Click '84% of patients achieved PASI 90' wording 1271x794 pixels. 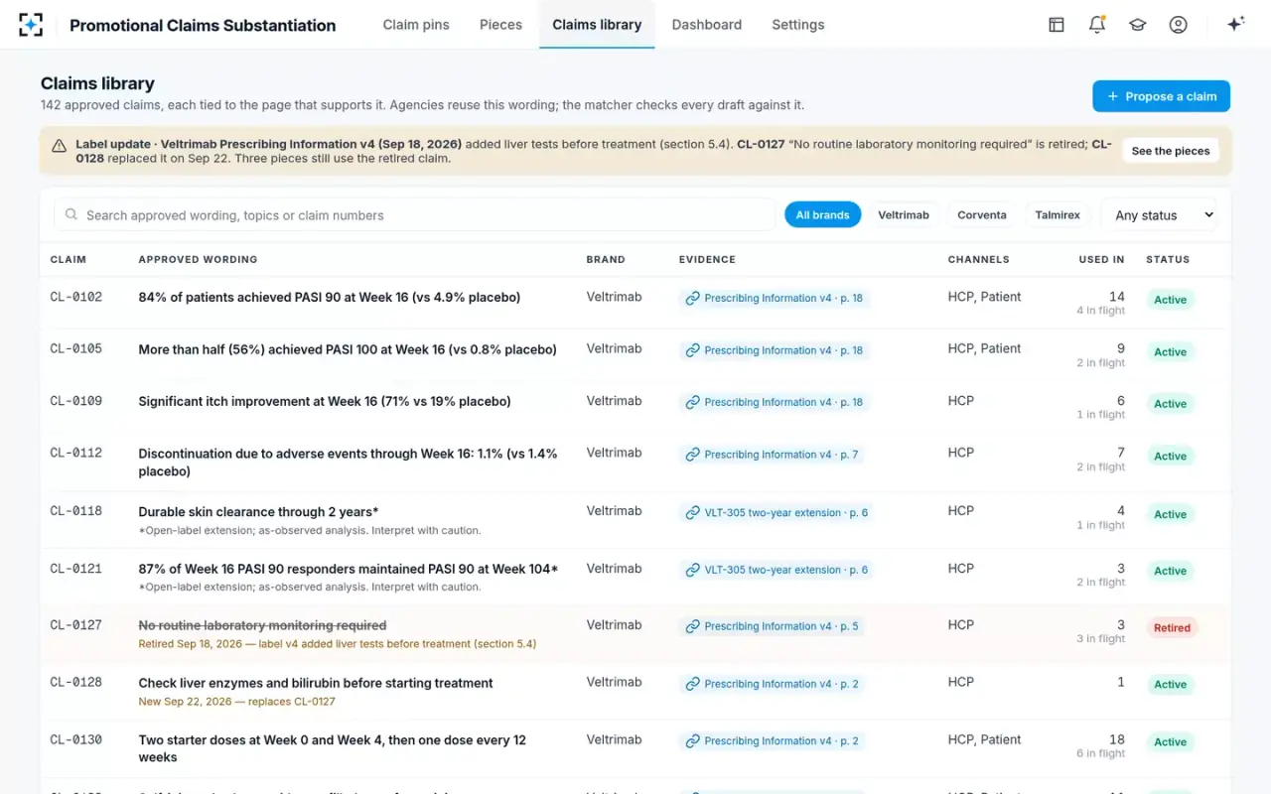click(330, 297)
